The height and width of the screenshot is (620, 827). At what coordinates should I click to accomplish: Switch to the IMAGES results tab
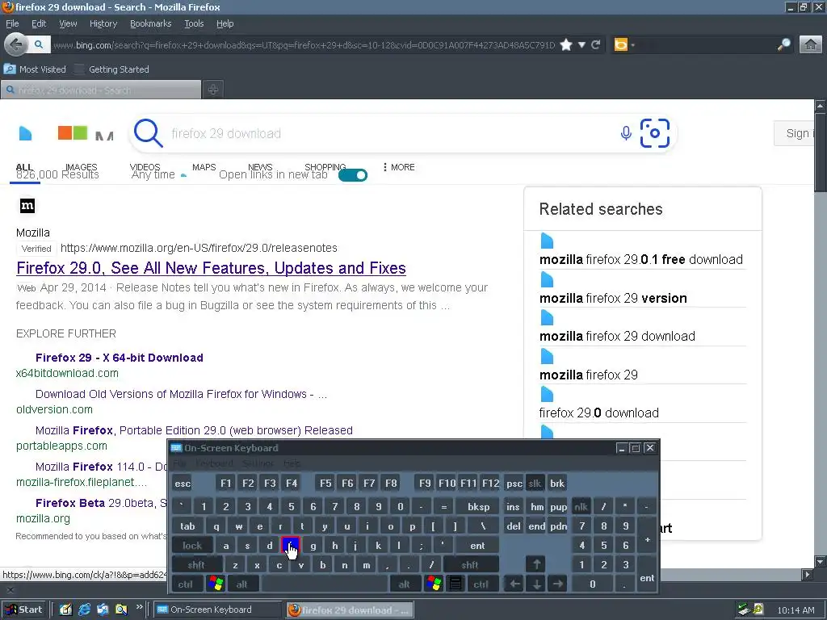82,167
